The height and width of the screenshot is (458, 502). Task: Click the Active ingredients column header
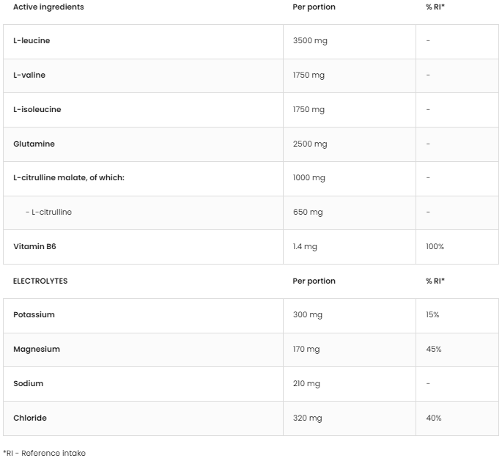point(48,7)
